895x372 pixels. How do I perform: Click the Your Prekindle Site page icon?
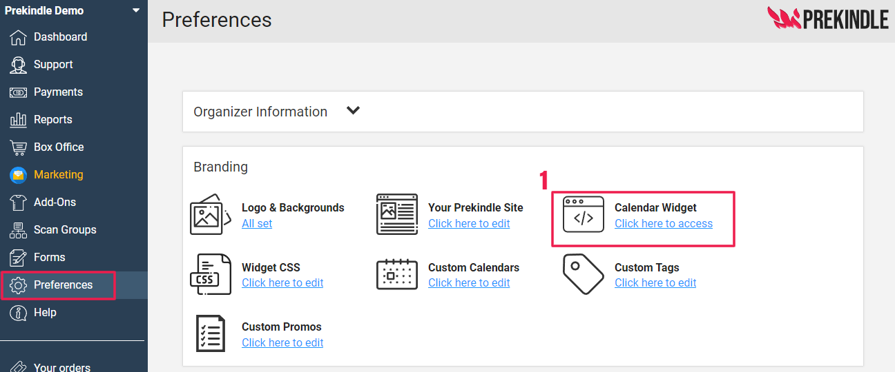(x=397, y=214)
